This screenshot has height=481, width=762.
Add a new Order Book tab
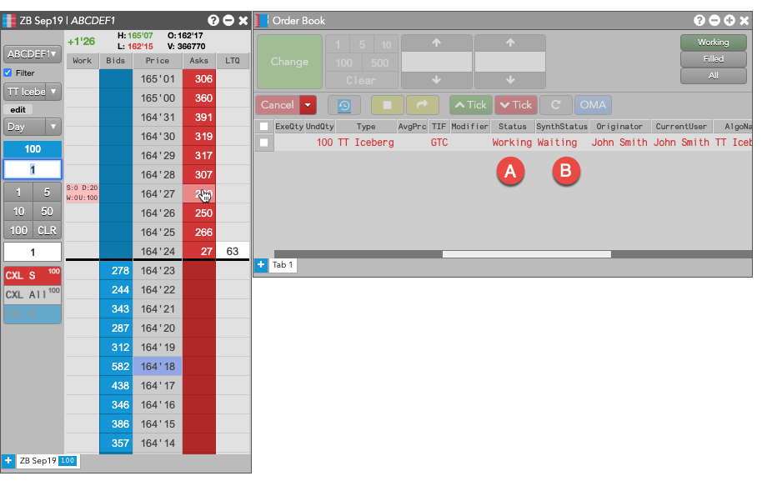[261, 265]
